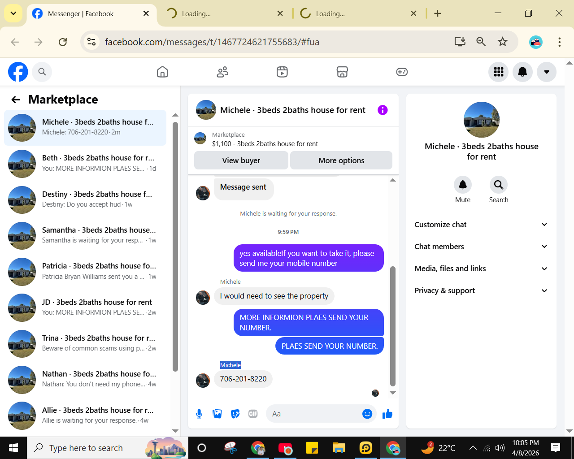The image size is (574, 459).
Task: Choose a GIF icon in composer
Action: (253, 414)
